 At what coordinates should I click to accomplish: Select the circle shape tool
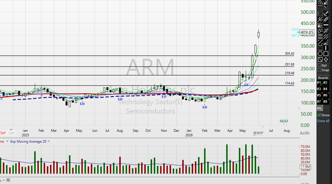tap(320, 54)
